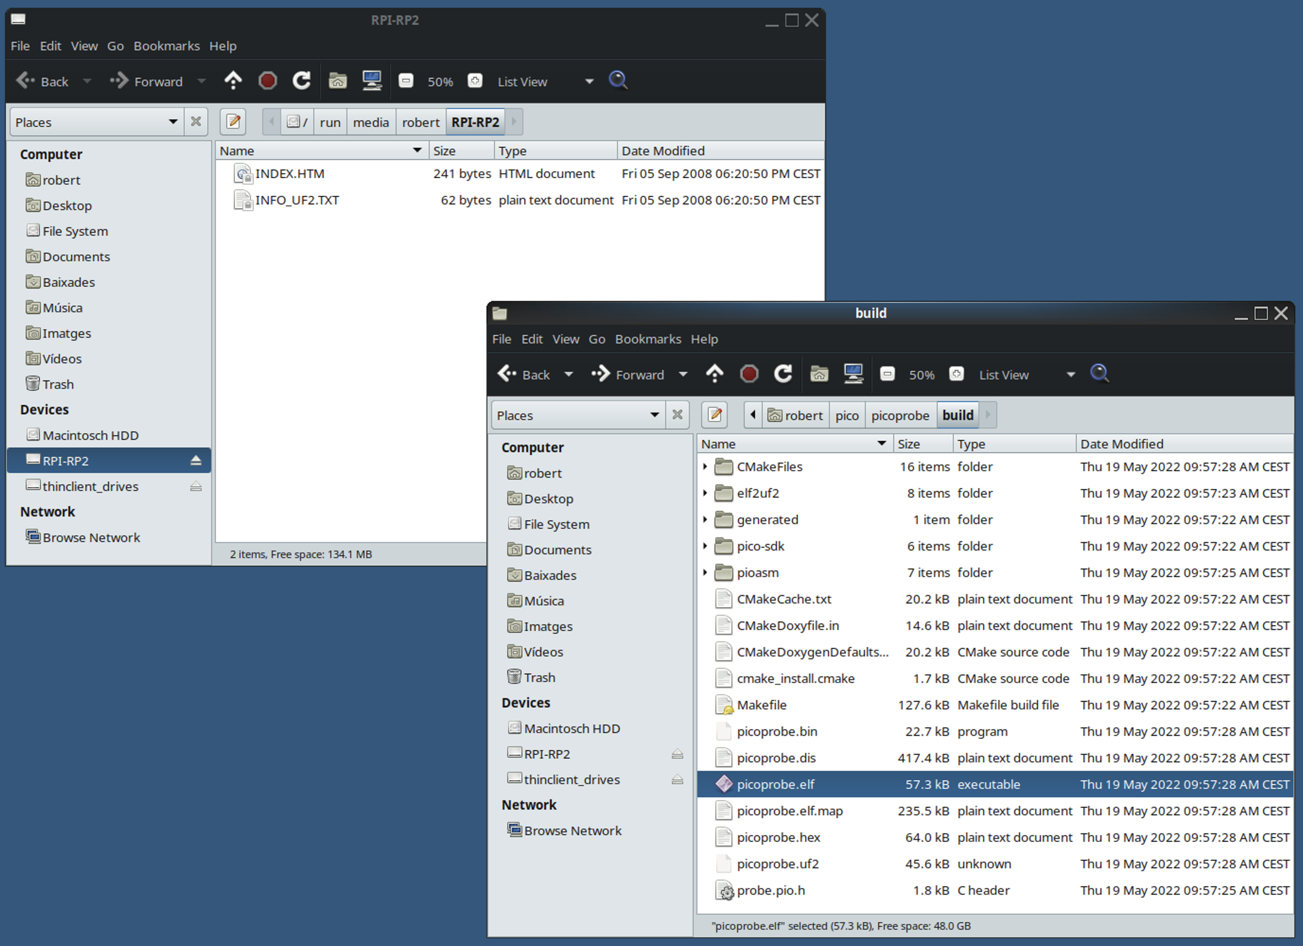Click the Up arrow in build window toolbar

[715, 374]
